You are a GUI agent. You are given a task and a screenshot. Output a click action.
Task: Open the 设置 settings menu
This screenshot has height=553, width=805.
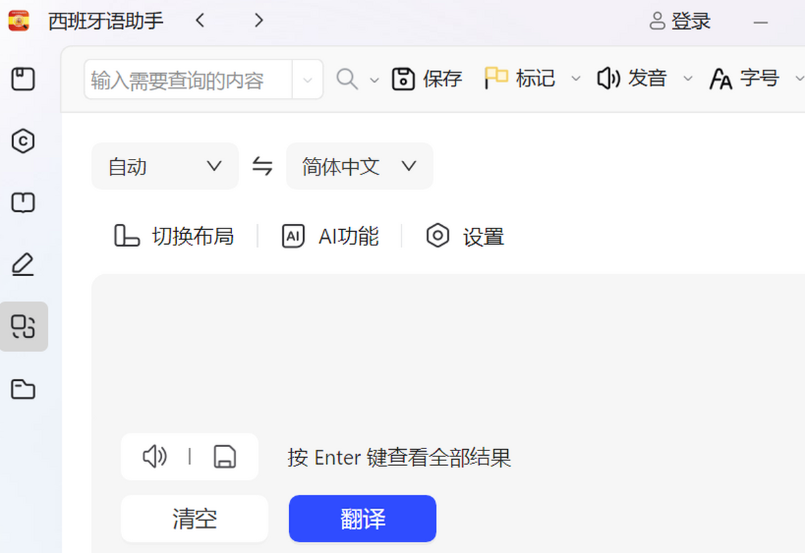464,236
